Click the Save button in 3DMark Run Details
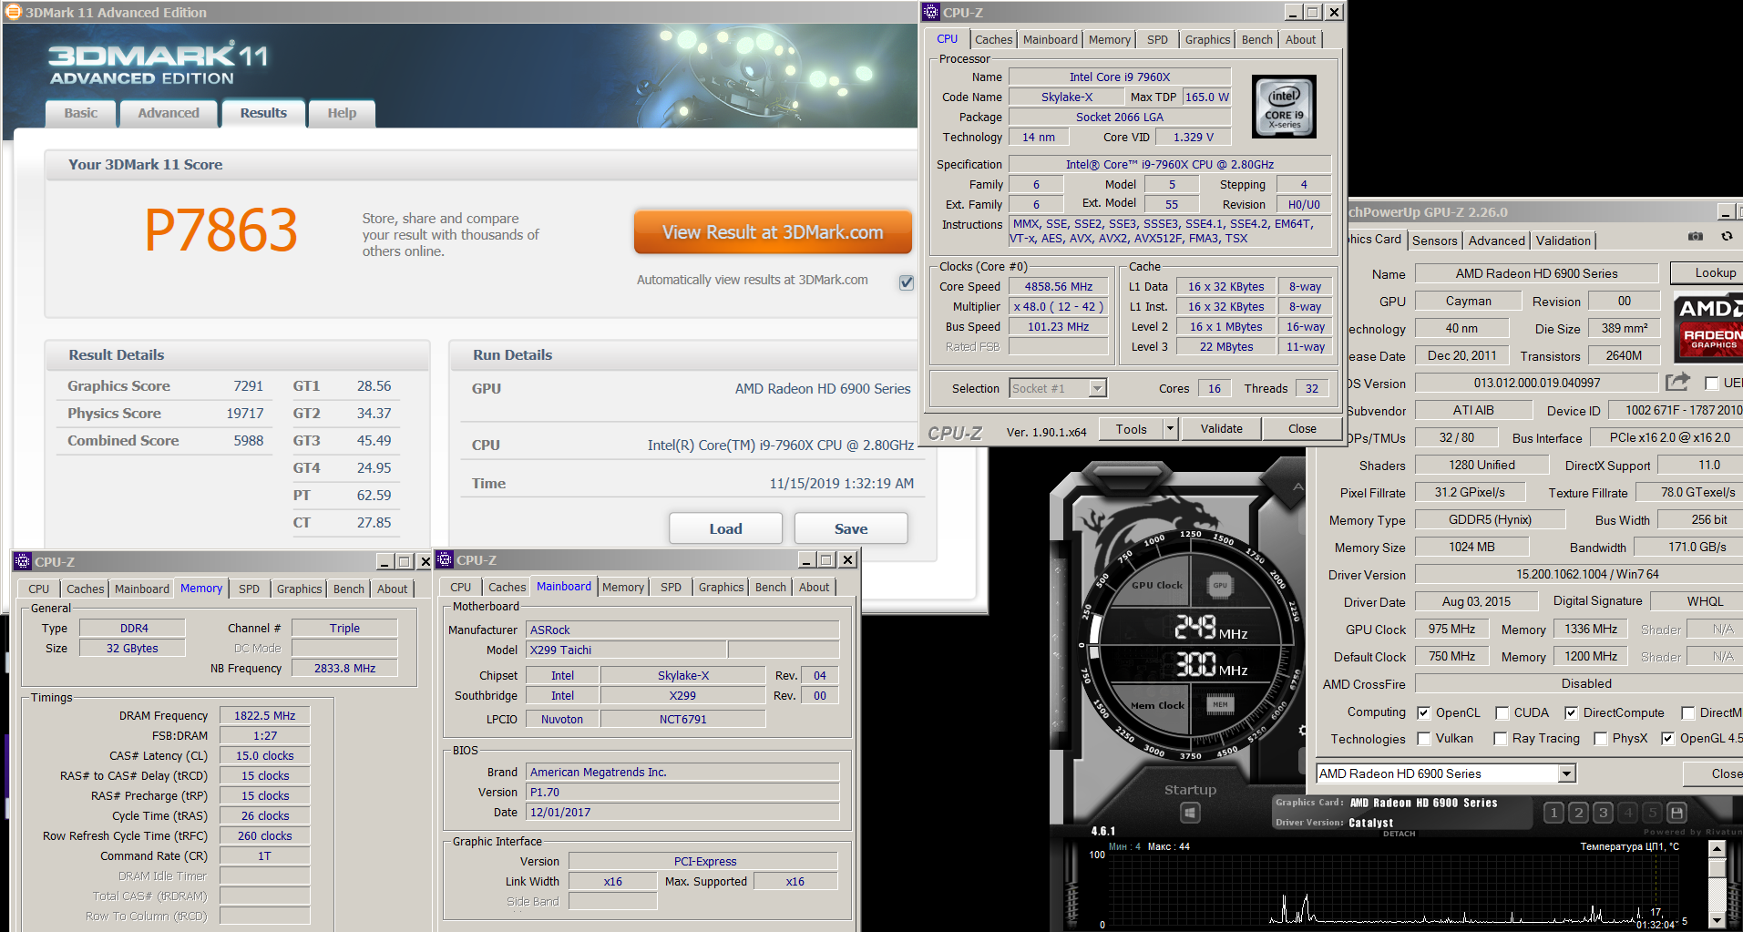The image size is (1743, 932). (x=851, y=528)
